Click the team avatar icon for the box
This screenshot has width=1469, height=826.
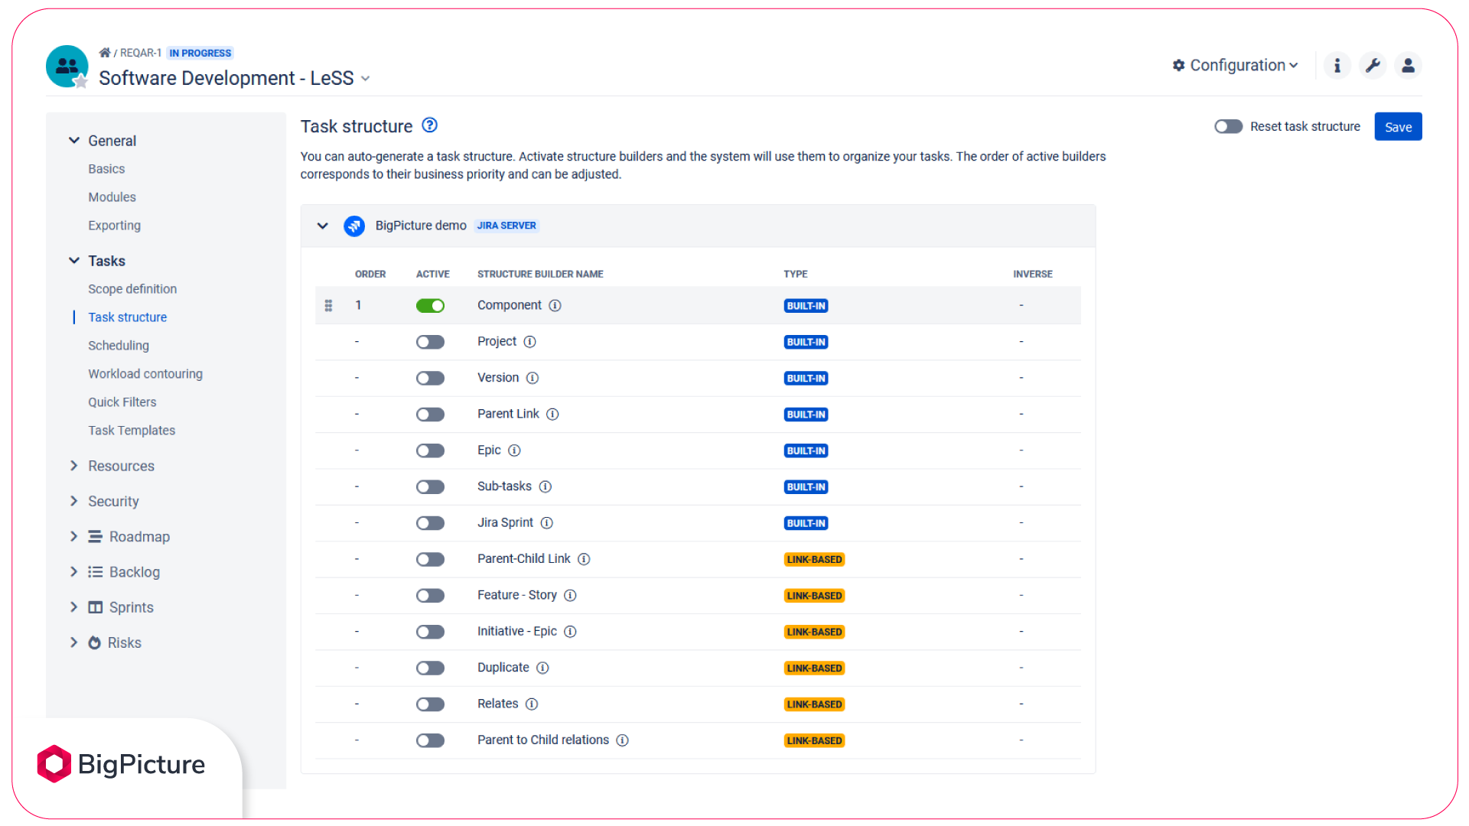click(67, 67)
